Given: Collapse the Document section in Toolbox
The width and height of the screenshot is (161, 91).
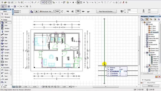Looking at the screenshot, I should pyautogui.click(x=2, y=67).
